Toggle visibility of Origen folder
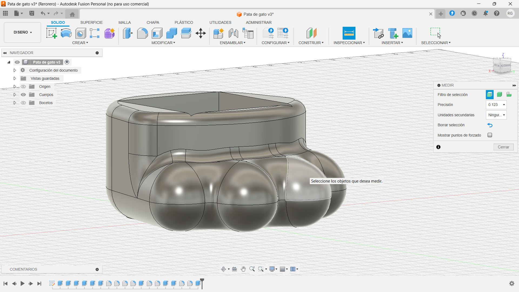The image size is (519, 292). pyautogui.click(x=24, y=87)
